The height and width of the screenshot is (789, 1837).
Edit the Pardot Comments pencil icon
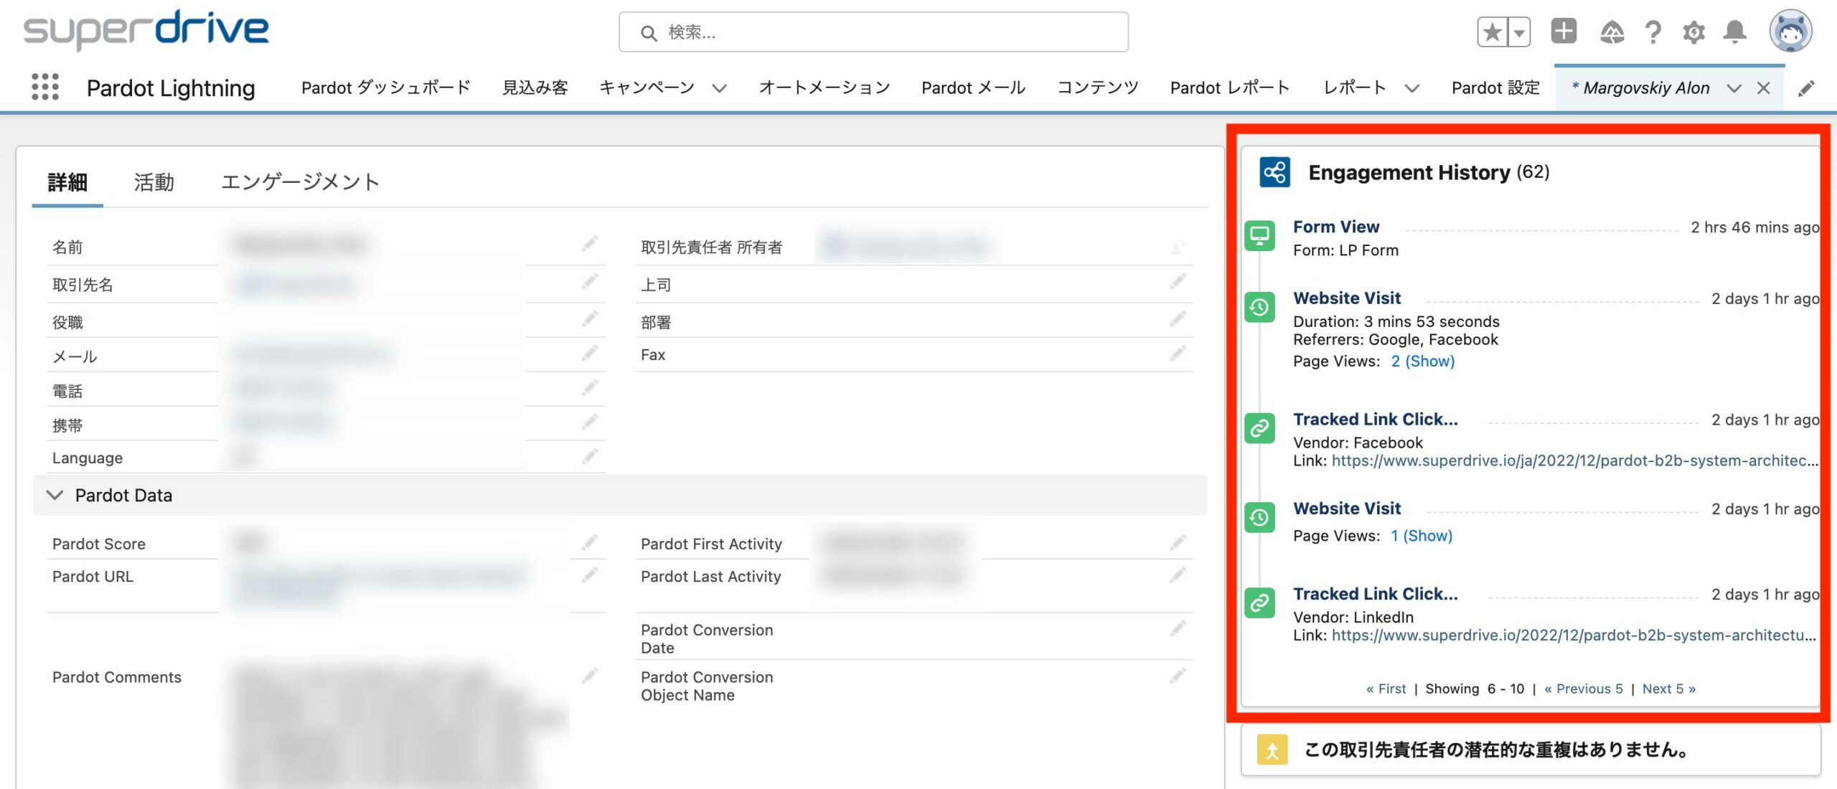click(x=590, y=676)
